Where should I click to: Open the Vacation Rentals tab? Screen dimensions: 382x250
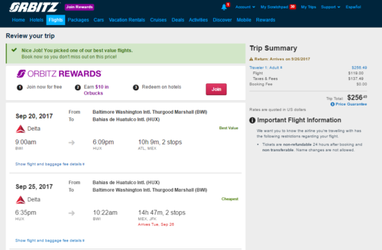[x=127, y=20]
